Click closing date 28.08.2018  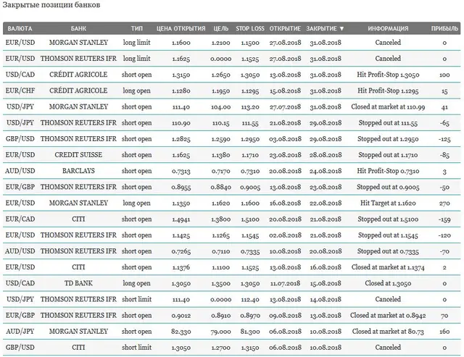pyautogui.click(x=326, y=155)
